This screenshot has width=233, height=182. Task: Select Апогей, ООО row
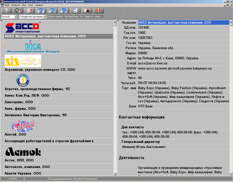click(x=15, y=134)
